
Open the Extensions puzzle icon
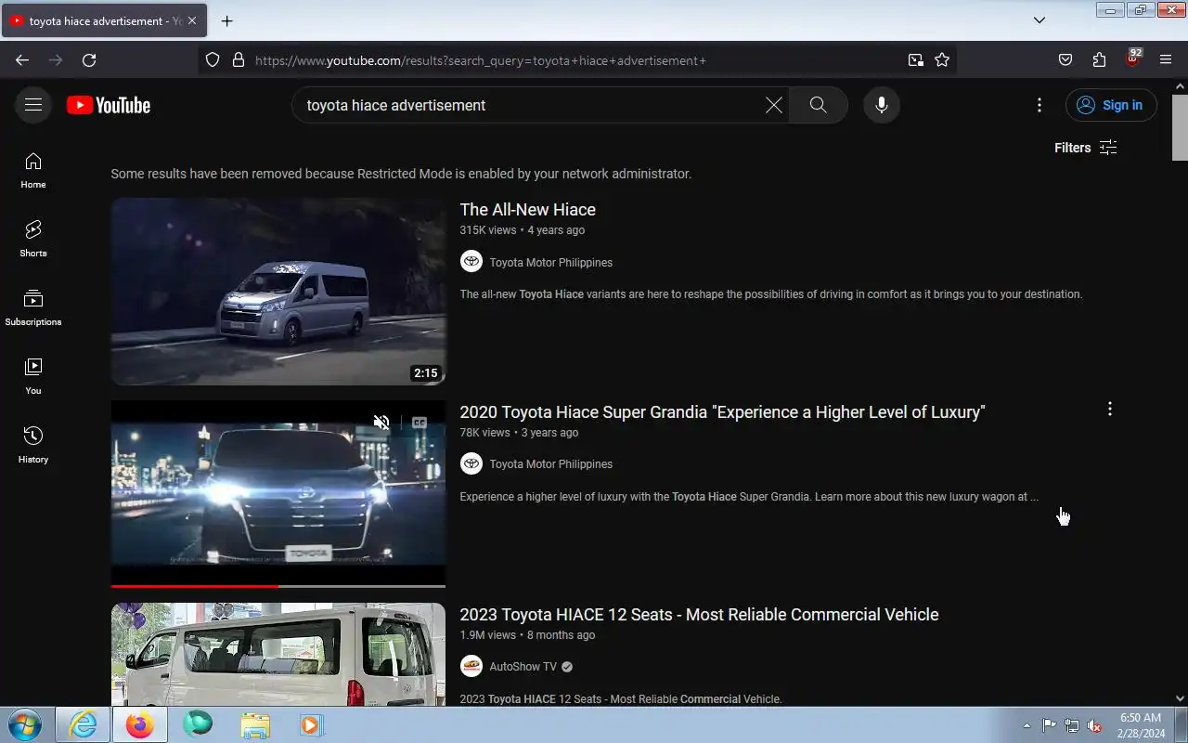1099,60
